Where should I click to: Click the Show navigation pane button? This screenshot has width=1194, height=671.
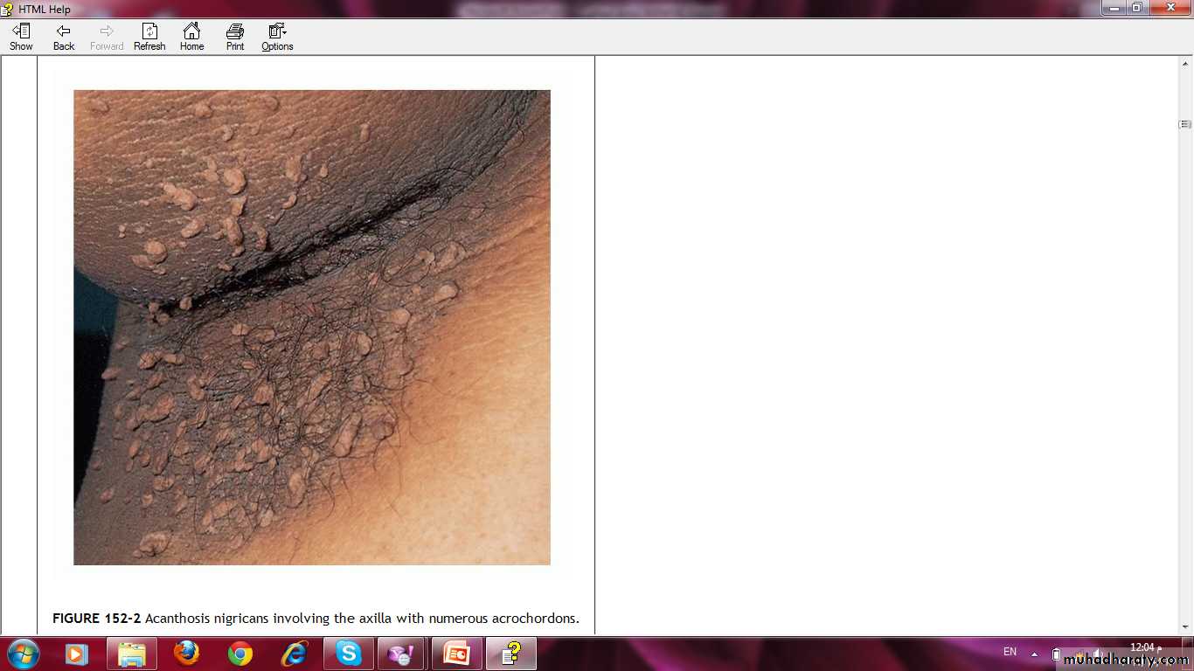pos(21,37)
